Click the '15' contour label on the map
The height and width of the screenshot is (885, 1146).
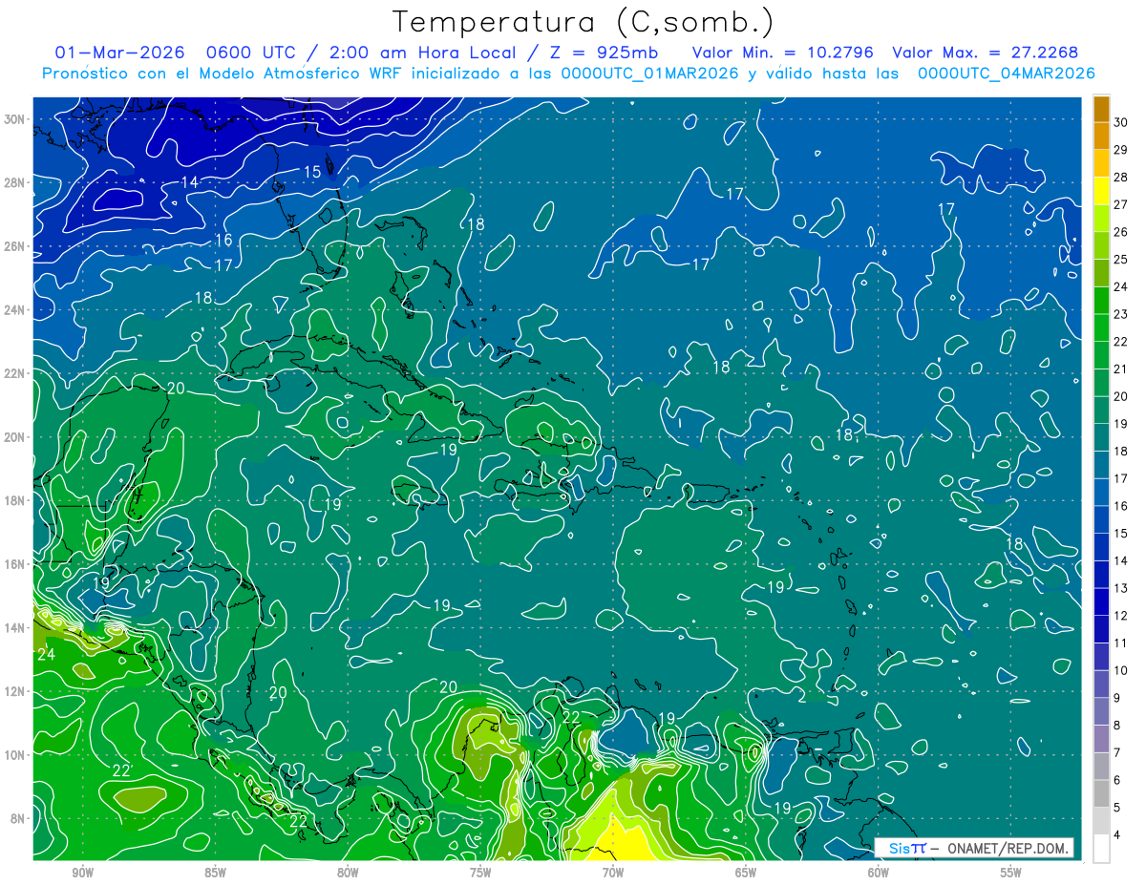312,173
